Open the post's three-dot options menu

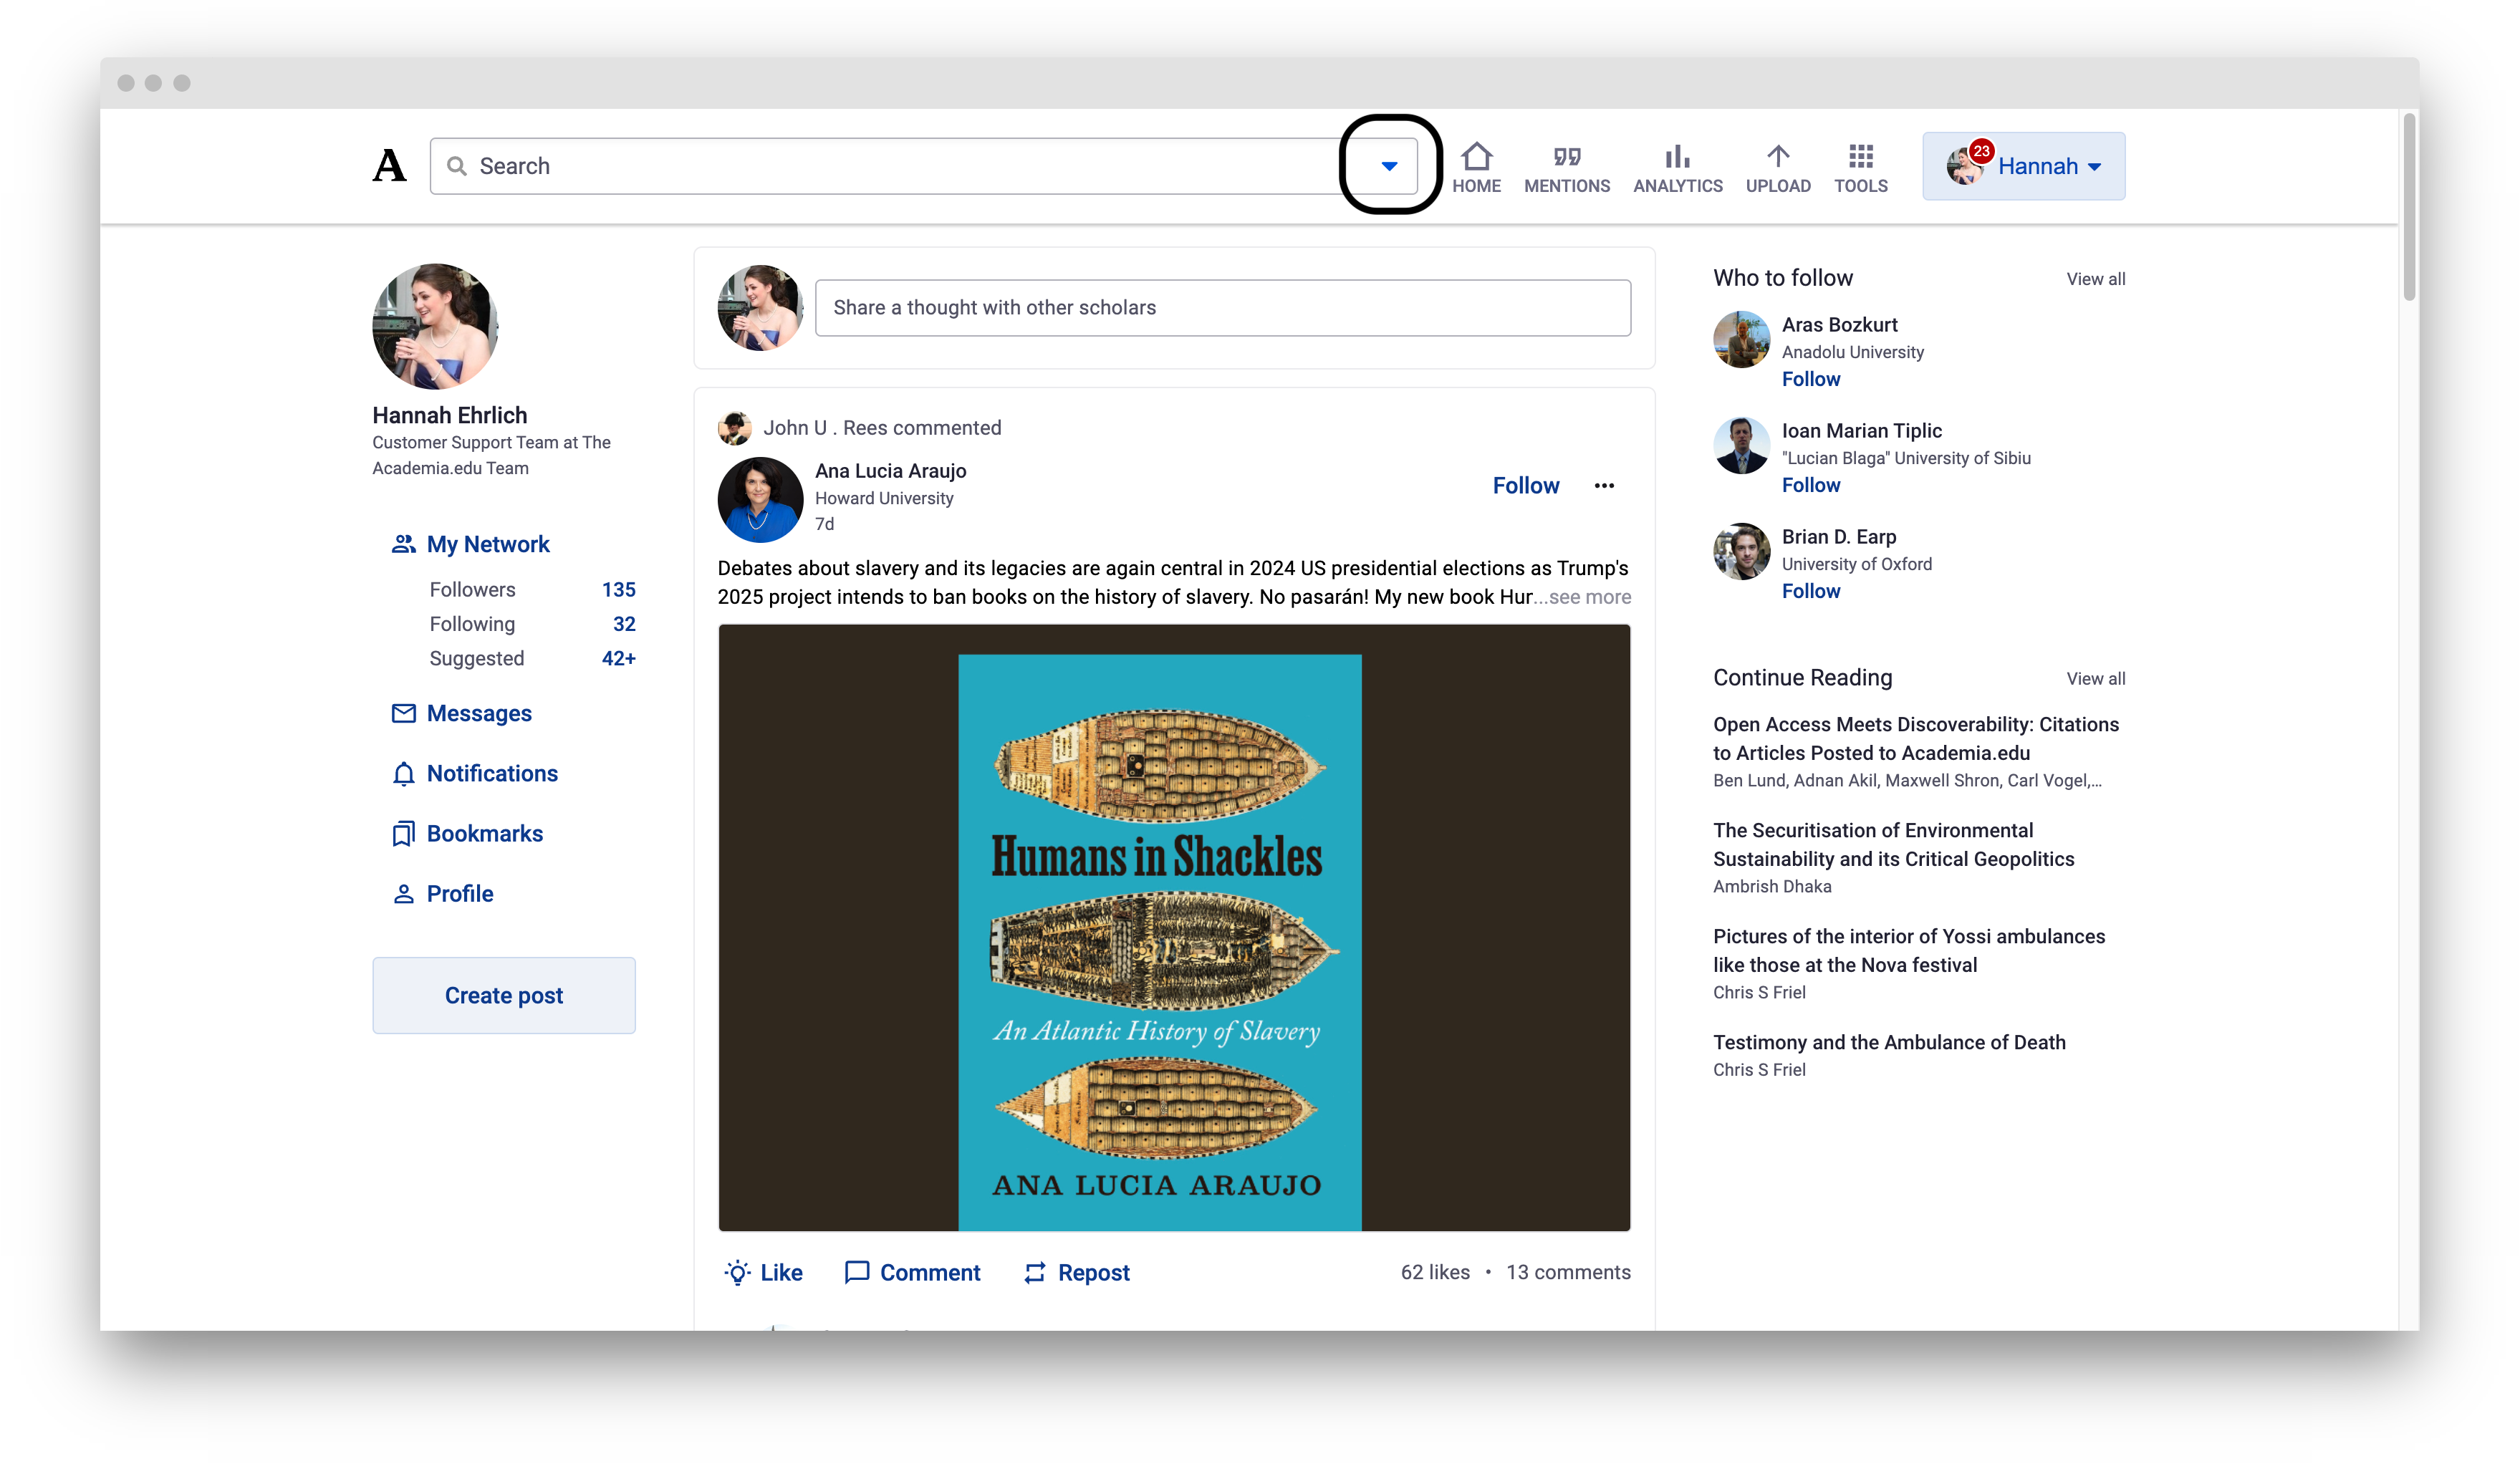coord(1604,486)
